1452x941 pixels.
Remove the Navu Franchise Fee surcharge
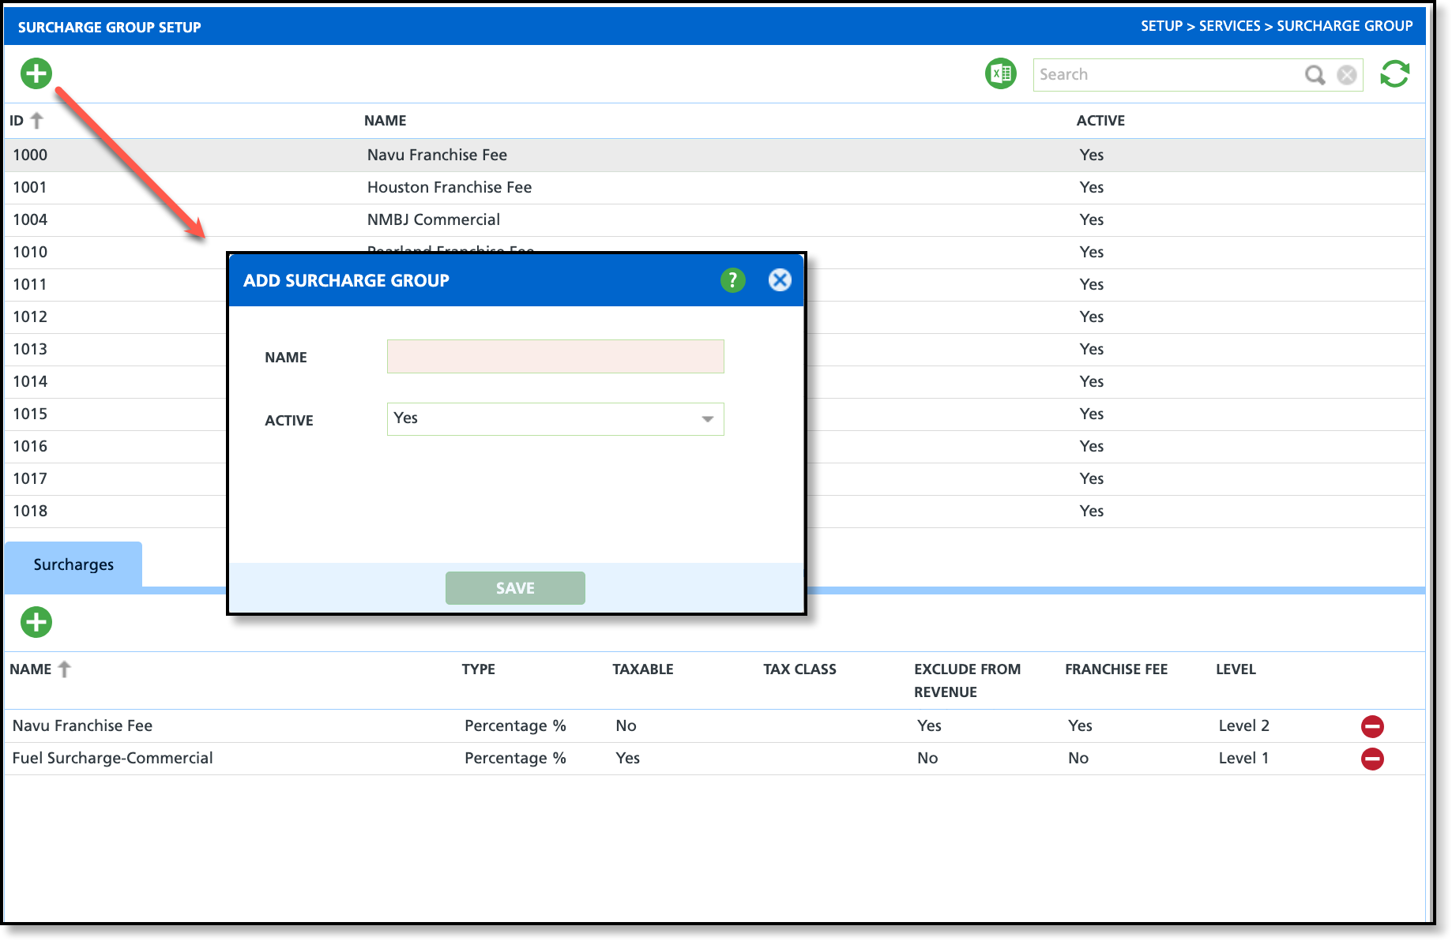(1372, 726)
